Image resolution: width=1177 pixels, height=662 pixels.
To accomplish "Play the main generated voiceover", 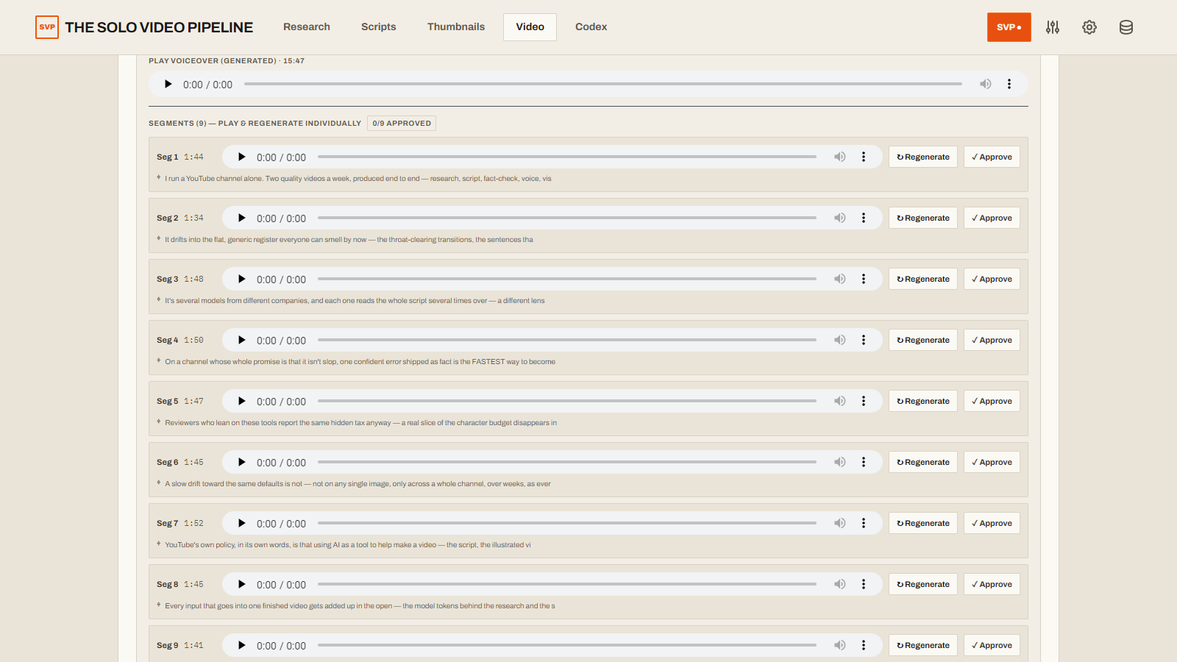I will pyautogui.click(x=168, y=85).
